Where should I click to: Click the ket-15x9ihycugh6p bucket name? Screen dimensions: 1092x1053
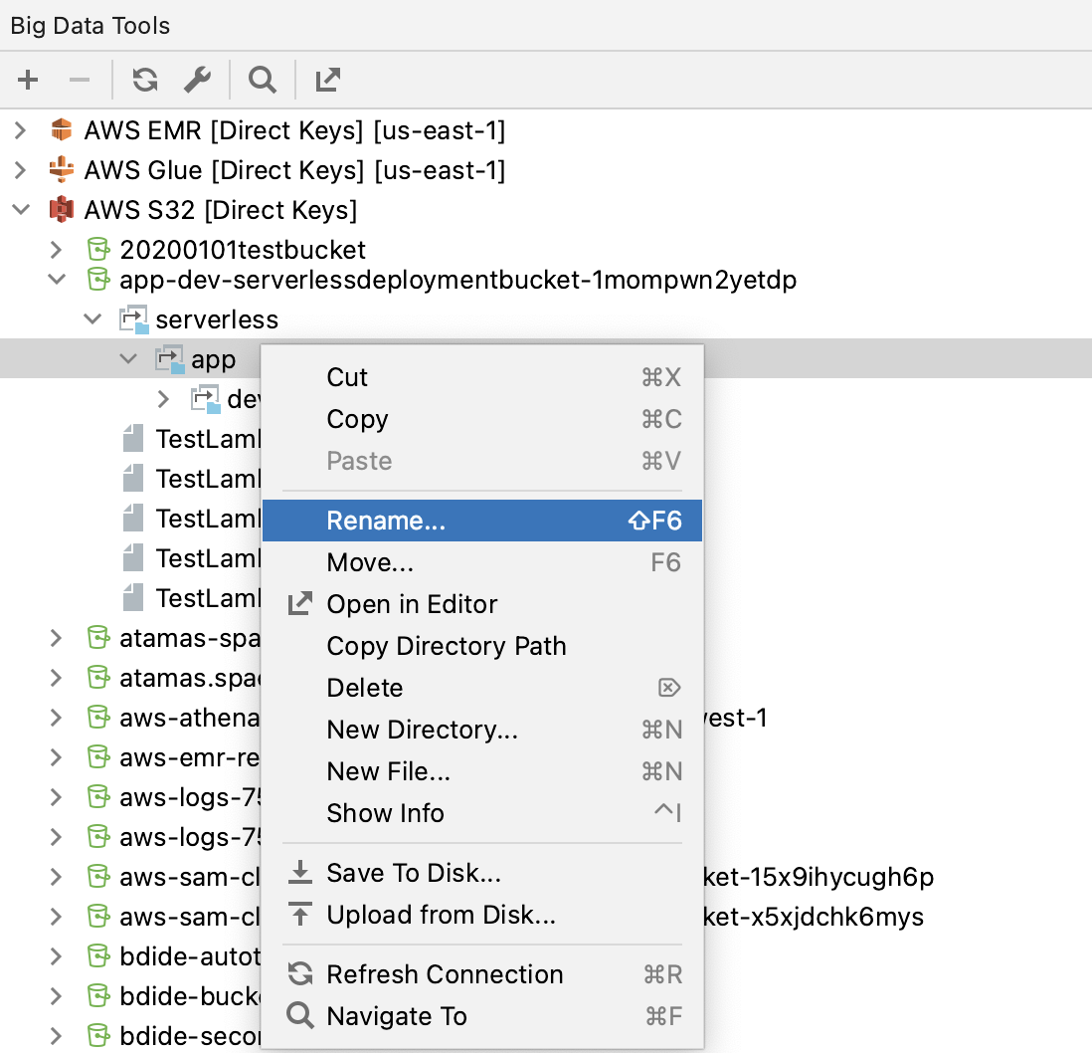[819, 877]
